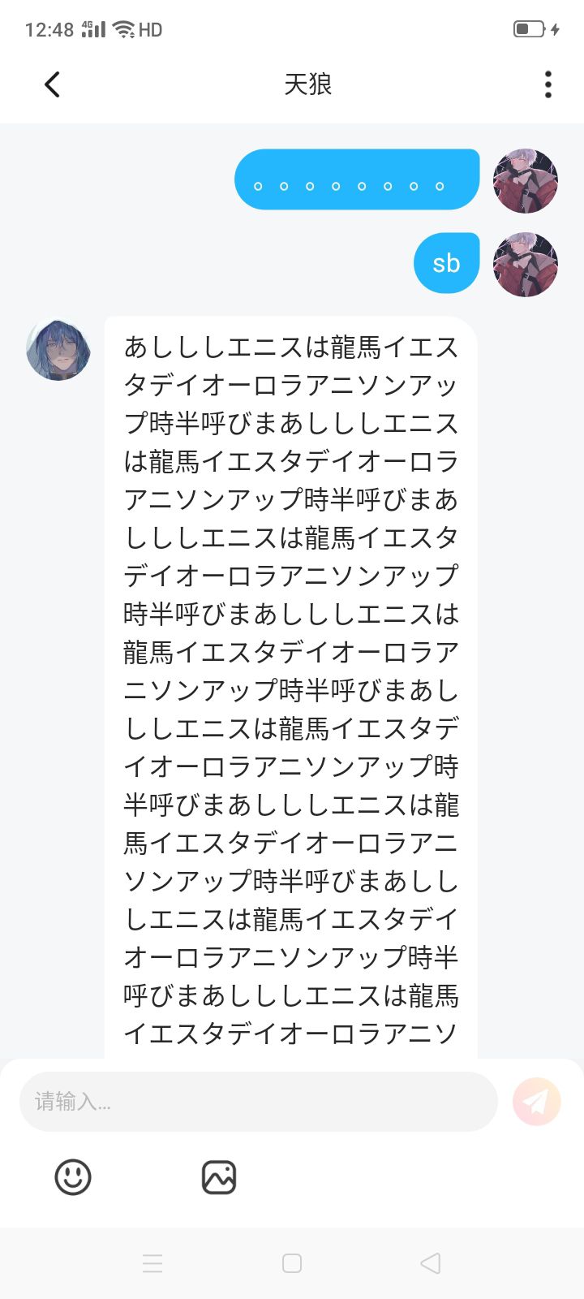Tap the long Japanese text message
The width and height of the screenshot is (584, 1299).
290,690
